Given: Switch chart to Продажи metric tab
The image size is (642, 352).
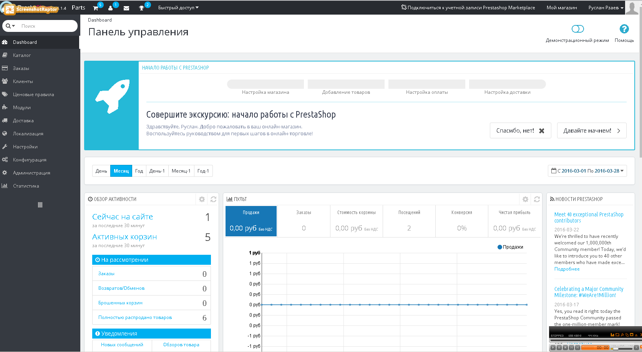Looking at the screenshot, I should (251, 221).
